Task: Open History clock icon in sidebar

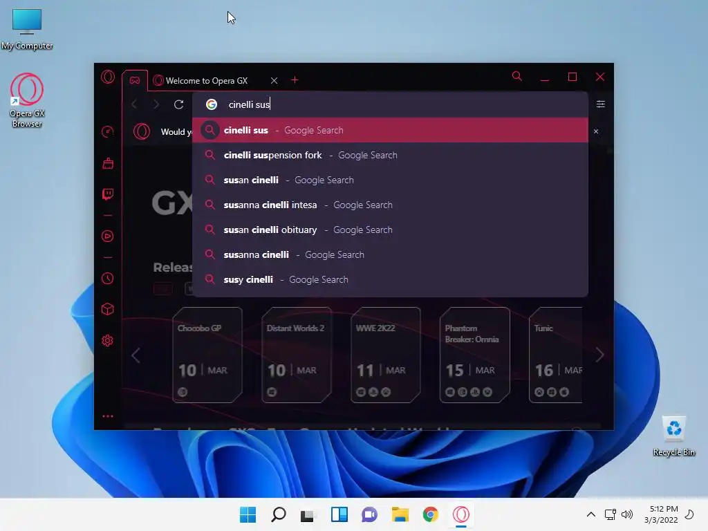Action: pyautogui.click(x=107, y=278)
